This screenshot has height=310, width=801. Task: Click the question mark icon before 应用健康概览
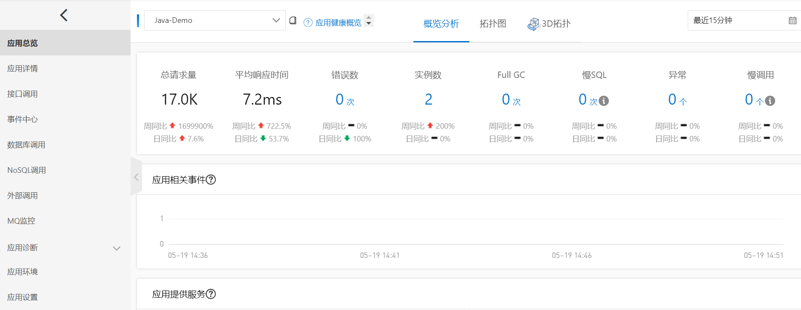pos(308,22)
